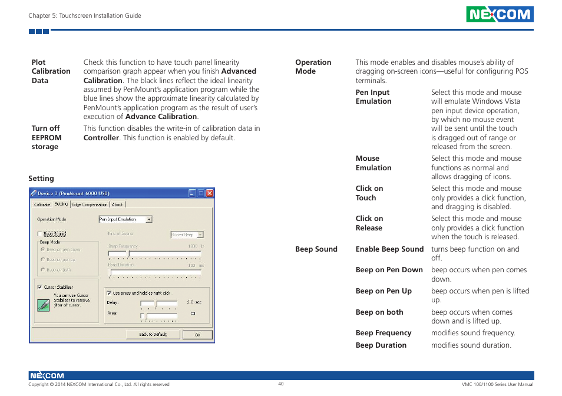Open the Operation Mode dropdown
Image resolution: width=562 pixels, height=396 pixels.
[x=149, y=219]
